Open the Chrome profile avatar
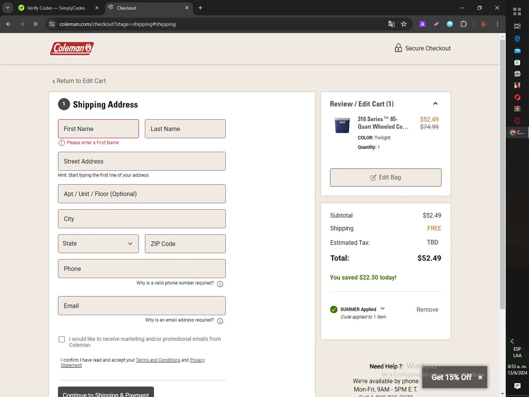 pos(484,24)
